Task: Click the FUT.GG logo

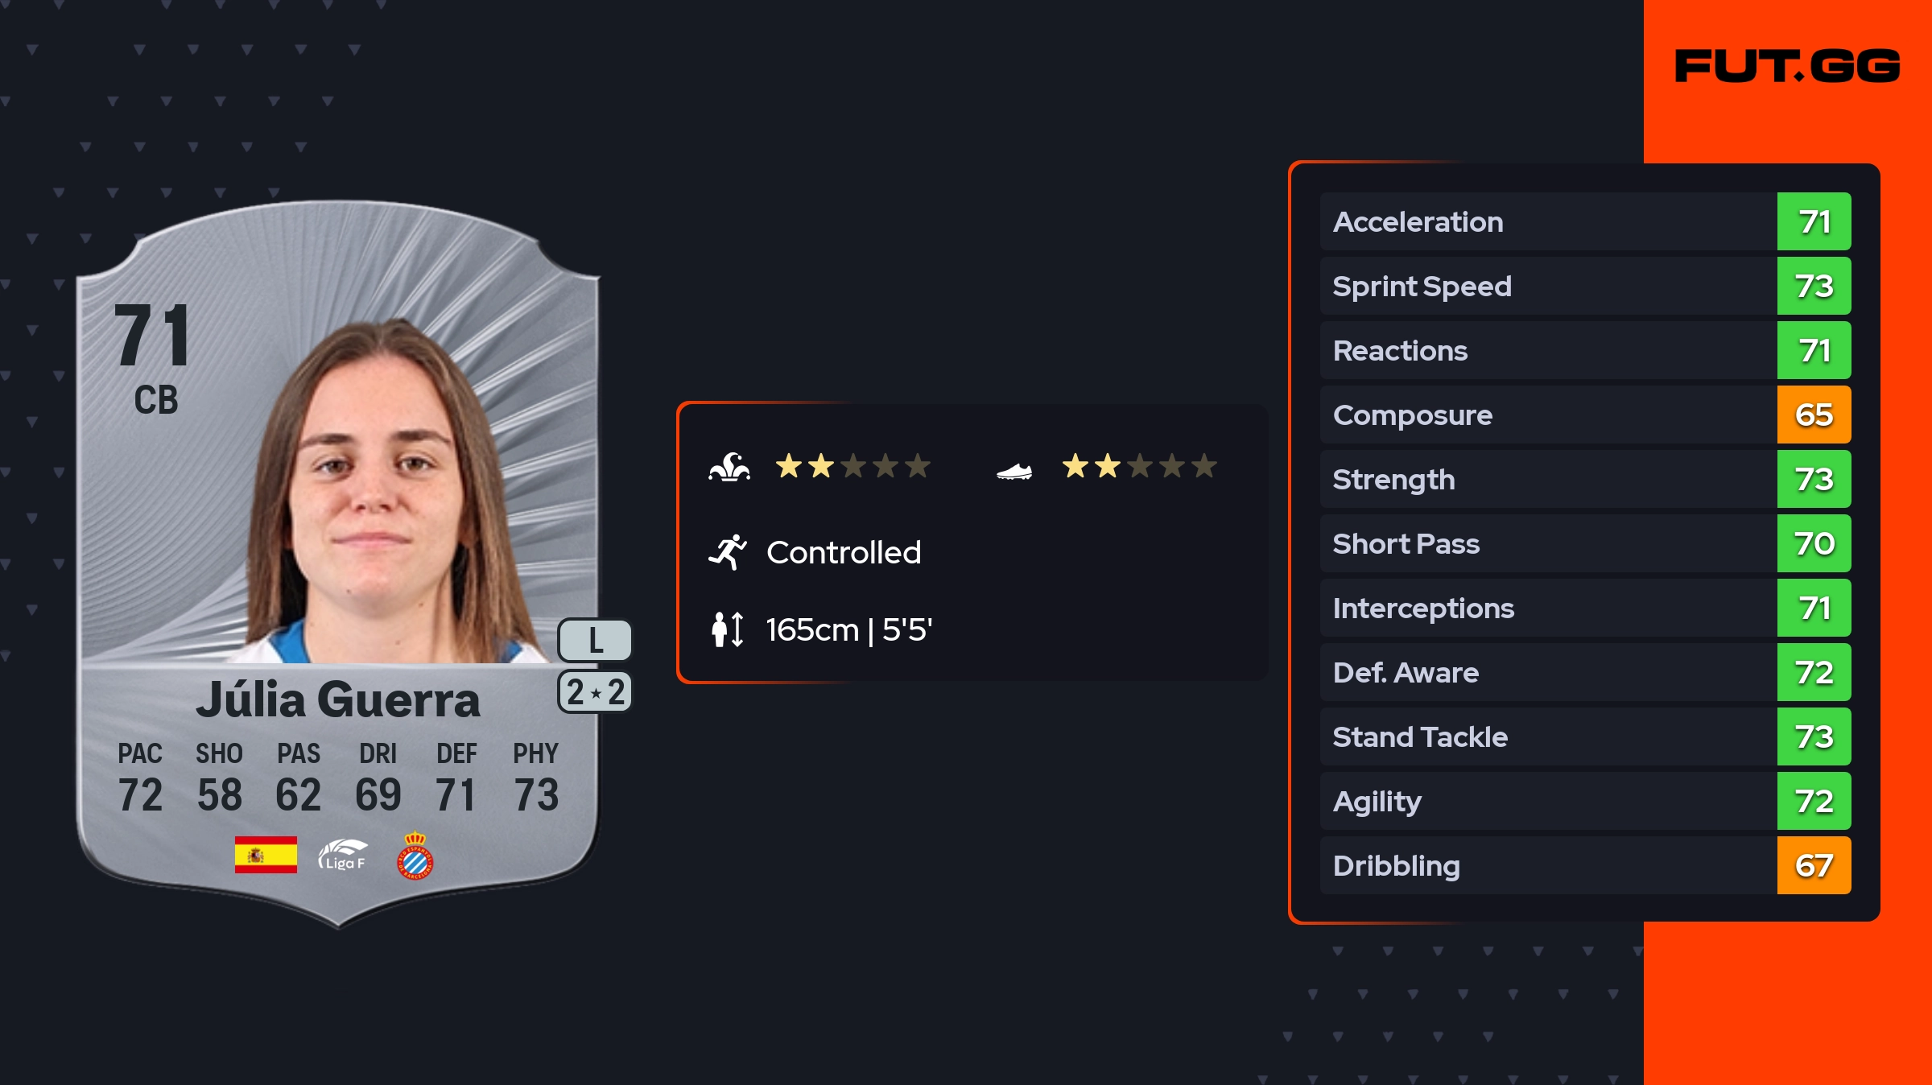Action: pos(1787,66)
